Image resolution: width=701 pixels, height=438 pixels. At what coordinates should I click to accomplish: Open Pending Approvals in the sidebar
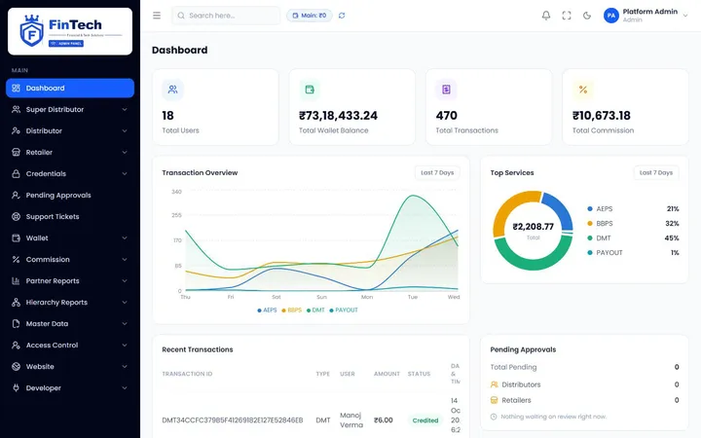tap(70, 196)
